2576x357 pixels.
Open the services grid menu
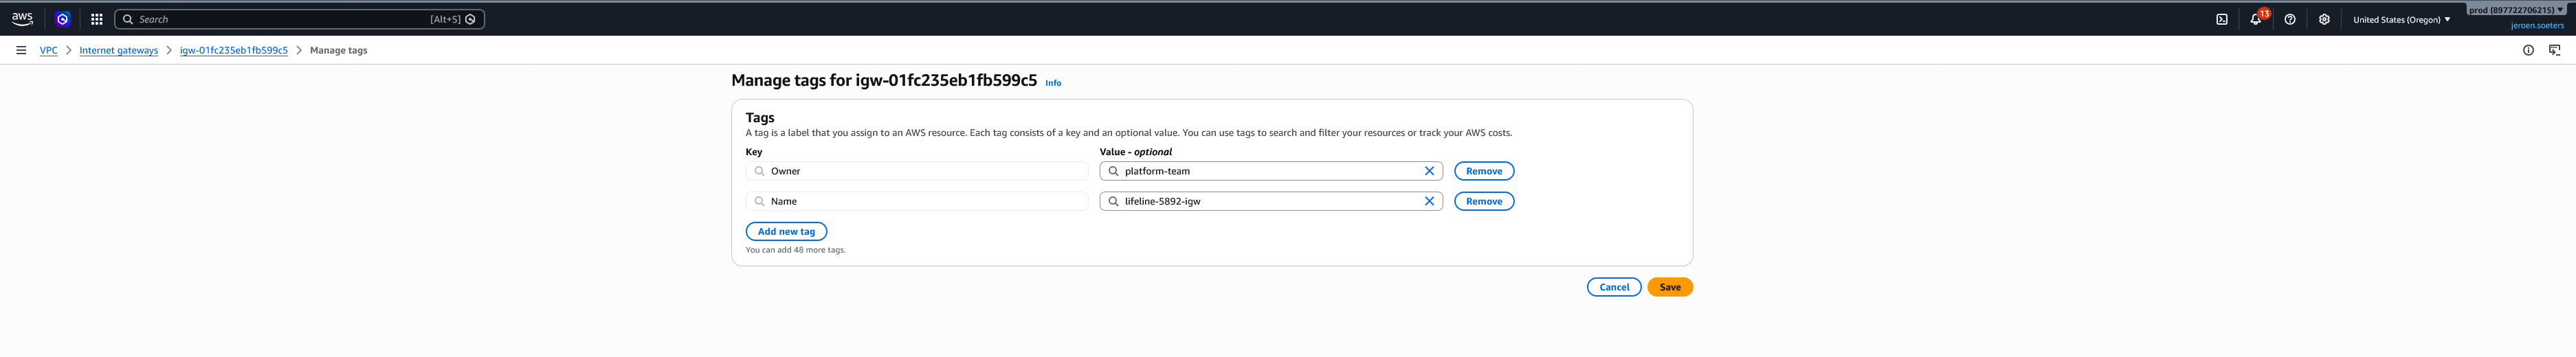(97, 19)
